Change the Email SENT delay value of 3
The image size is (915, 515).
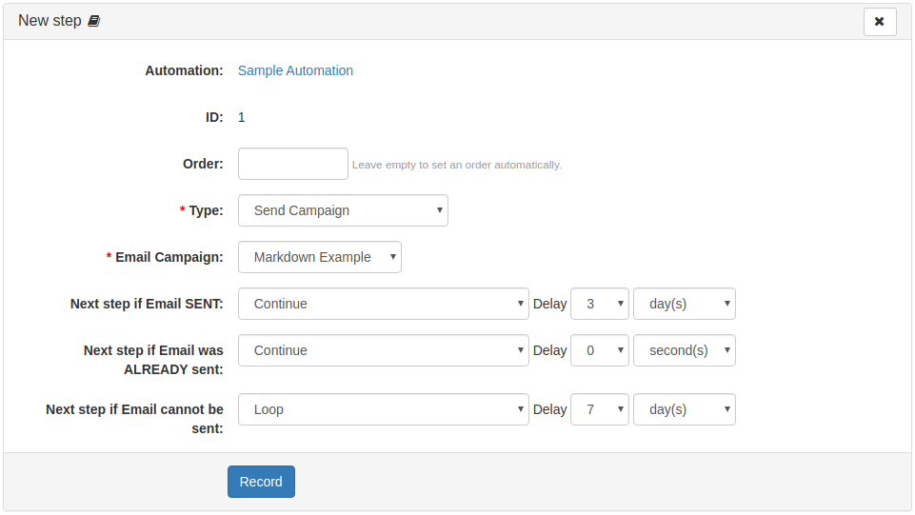[599, 304]
